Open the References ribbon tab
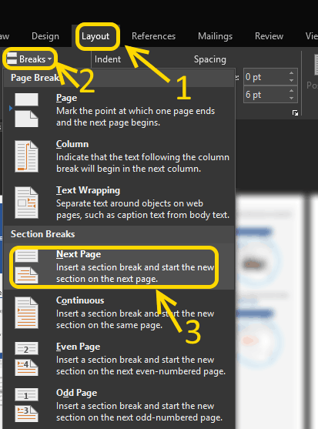The width and height of the screenshot is (318, 429). click(x=153, y=36)
